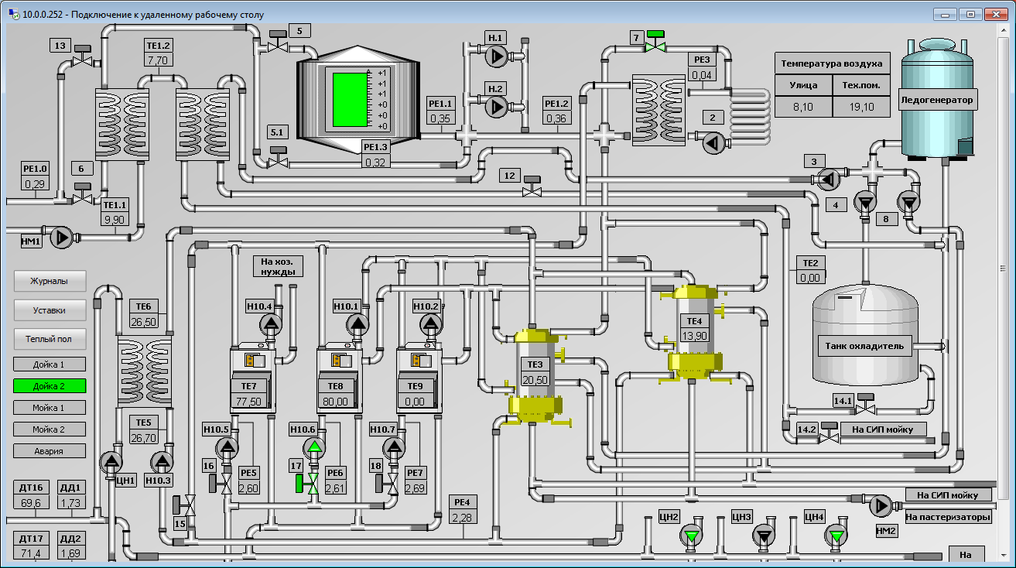
Task: Click the HM2 pump icon
Action: coord(881,506)
